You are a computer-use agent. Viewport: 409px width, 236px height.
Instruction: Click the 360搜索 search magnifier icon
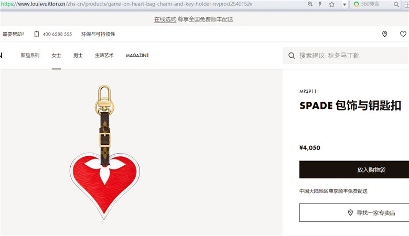(396, 4)
